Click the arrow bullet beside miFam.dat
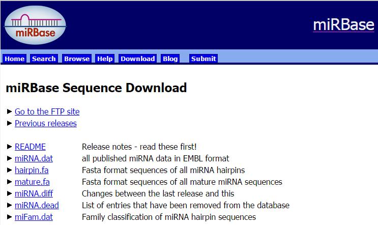Viewport: 378px width, 225px height. 10,217
